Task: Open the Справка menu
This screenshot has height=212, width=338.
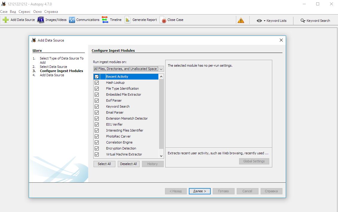Action: pos(51,12)
